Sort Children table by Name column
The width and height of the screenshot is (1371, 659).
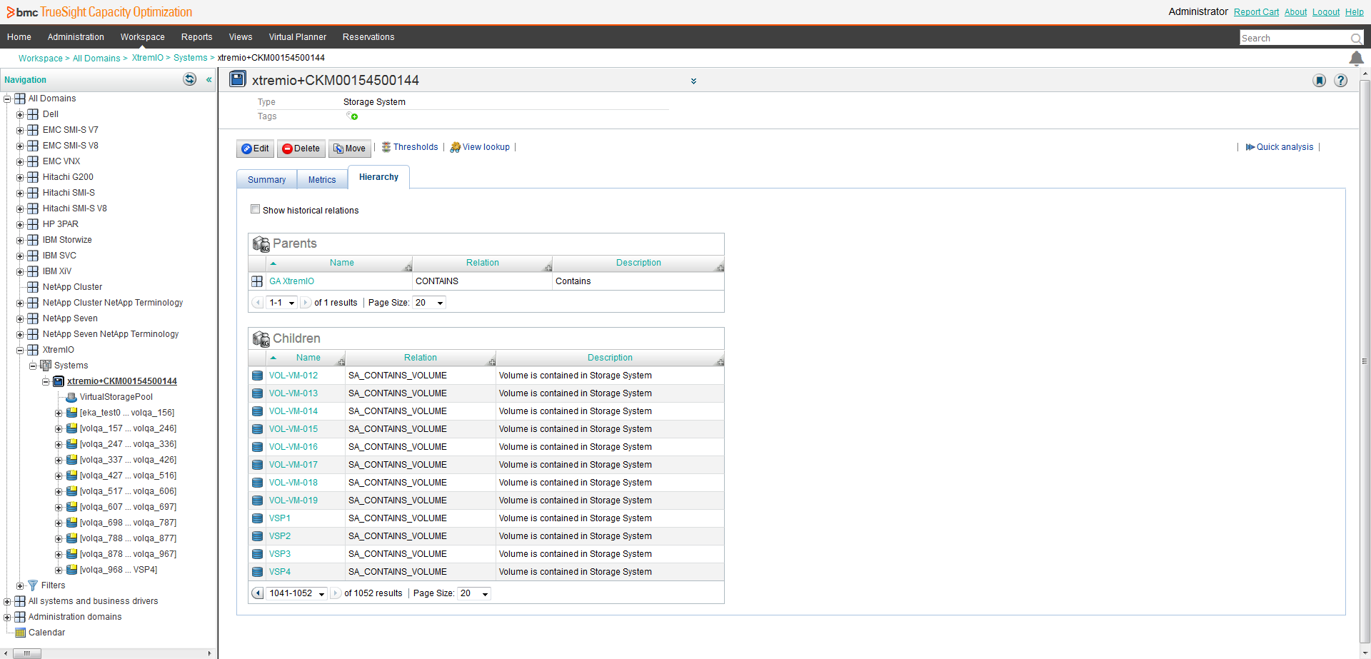[308, 358]
